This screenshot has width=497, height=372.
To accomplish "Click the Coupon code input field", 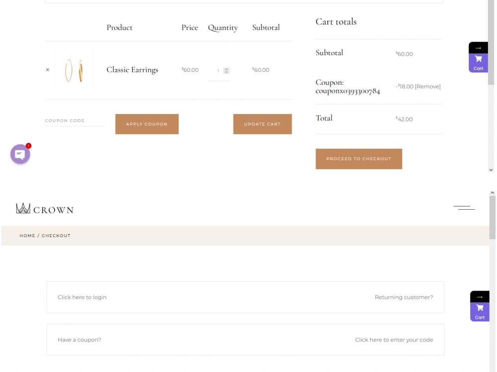I will click(x=75, y=121).
